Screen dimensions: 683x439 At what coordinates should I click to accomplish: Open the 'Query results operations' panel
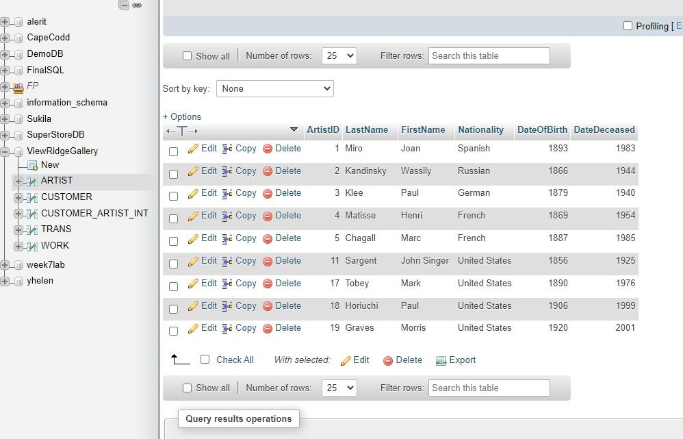pos(238,418)
